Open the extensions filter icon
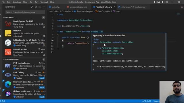This screenshot has height=103, width=184. [32, 7]
